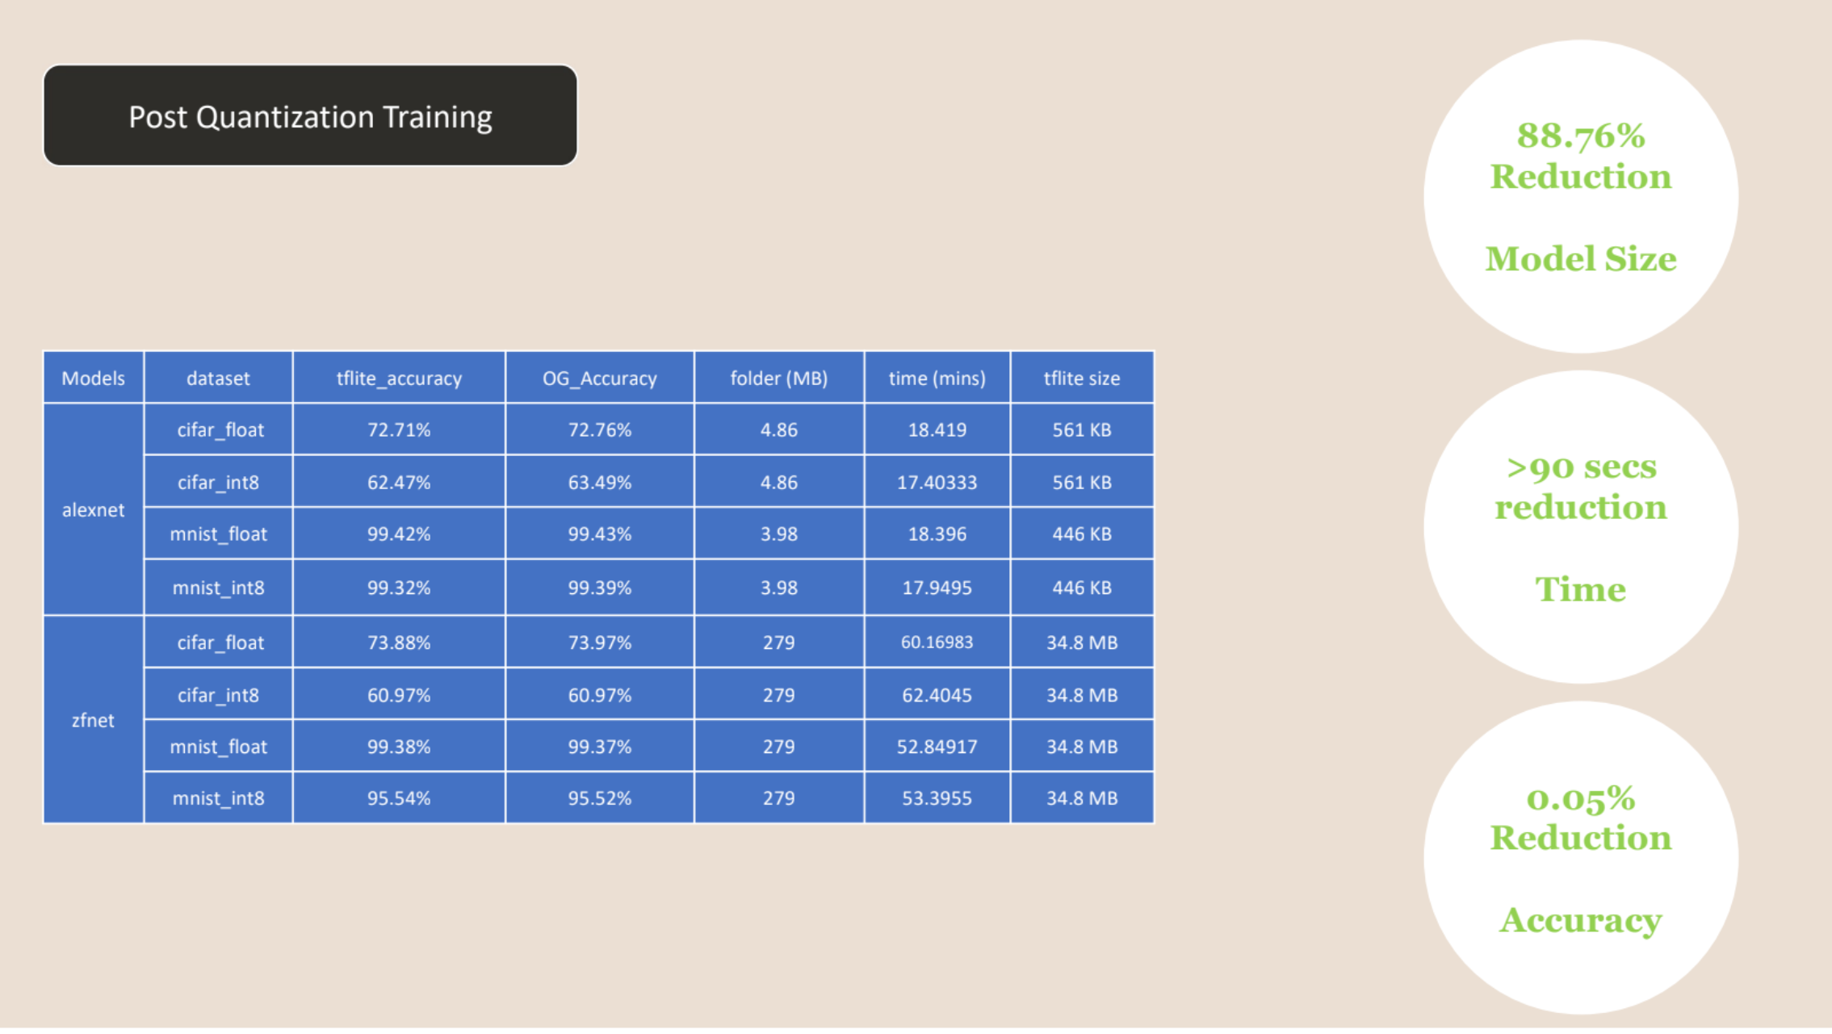Click the Post Quantization Training title box

click(310, 116)
